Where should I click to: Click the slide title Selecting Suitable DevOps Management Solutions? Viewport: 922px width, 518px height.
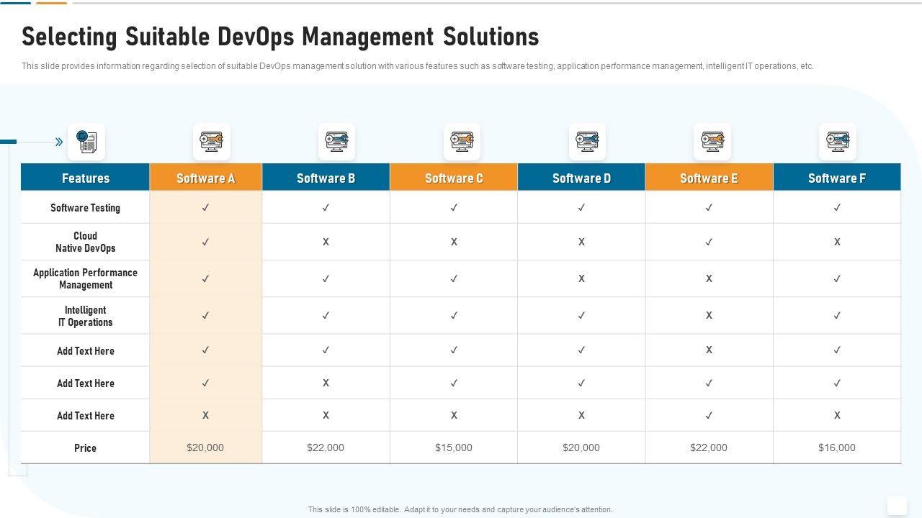280,36
